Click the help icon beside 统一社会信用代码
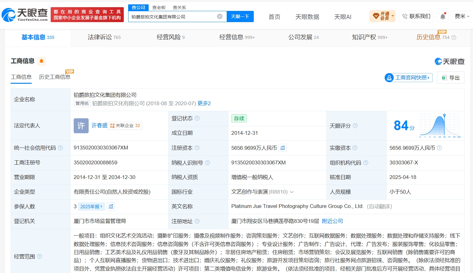Viewport: 473px width, 273px height. (60, 148)
